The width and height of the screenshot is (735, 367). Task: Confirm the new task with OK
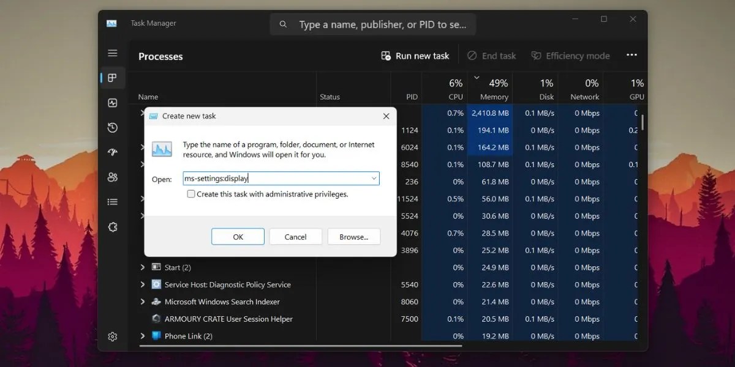pos(238,237)
